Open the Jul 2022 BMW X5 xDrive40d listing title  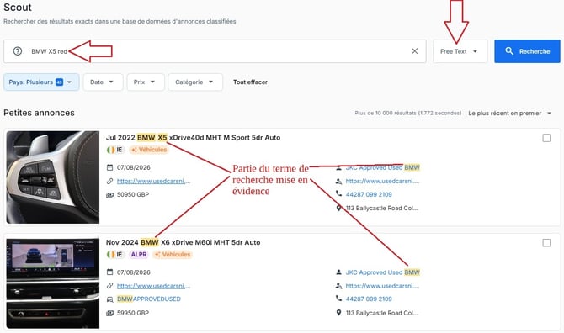click(193, 138)
